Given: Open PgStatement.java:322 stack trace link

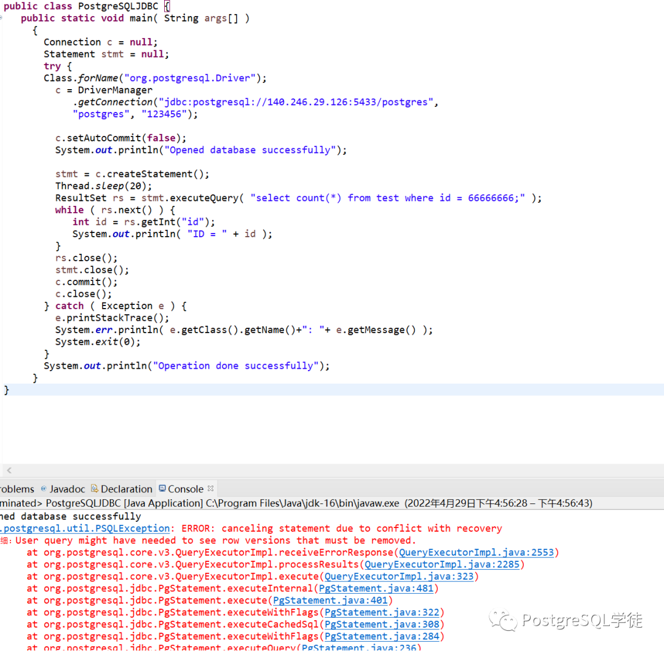Looking at the screenshot, I should pos(382,612).
